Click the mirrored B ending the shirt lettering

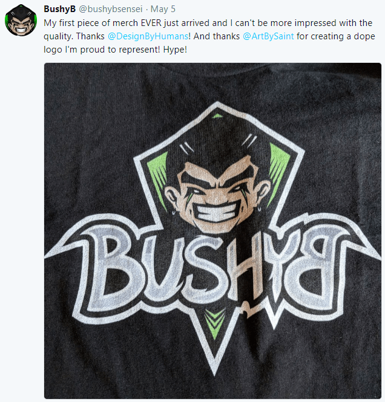tap(322, 265)
